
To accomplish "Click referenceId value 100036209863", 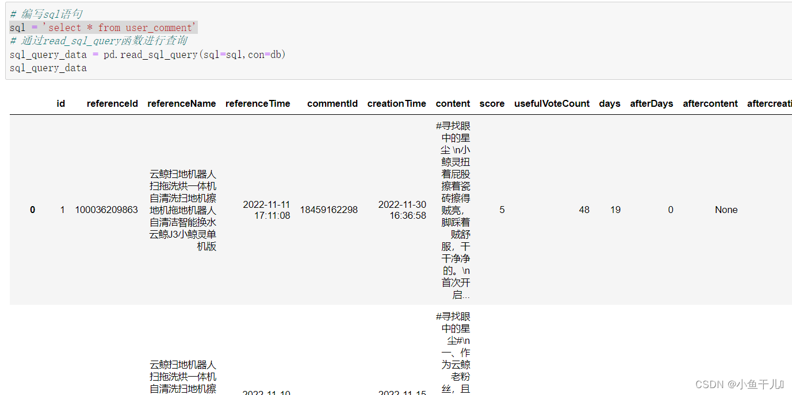I will (x=106, y=210).
